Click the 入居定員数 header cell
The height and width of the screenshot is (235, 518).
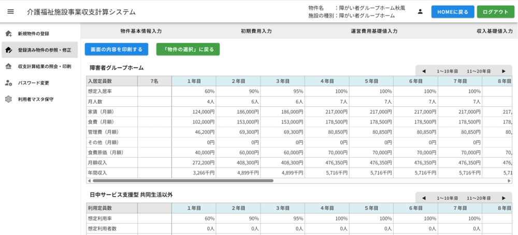(112, 81)
